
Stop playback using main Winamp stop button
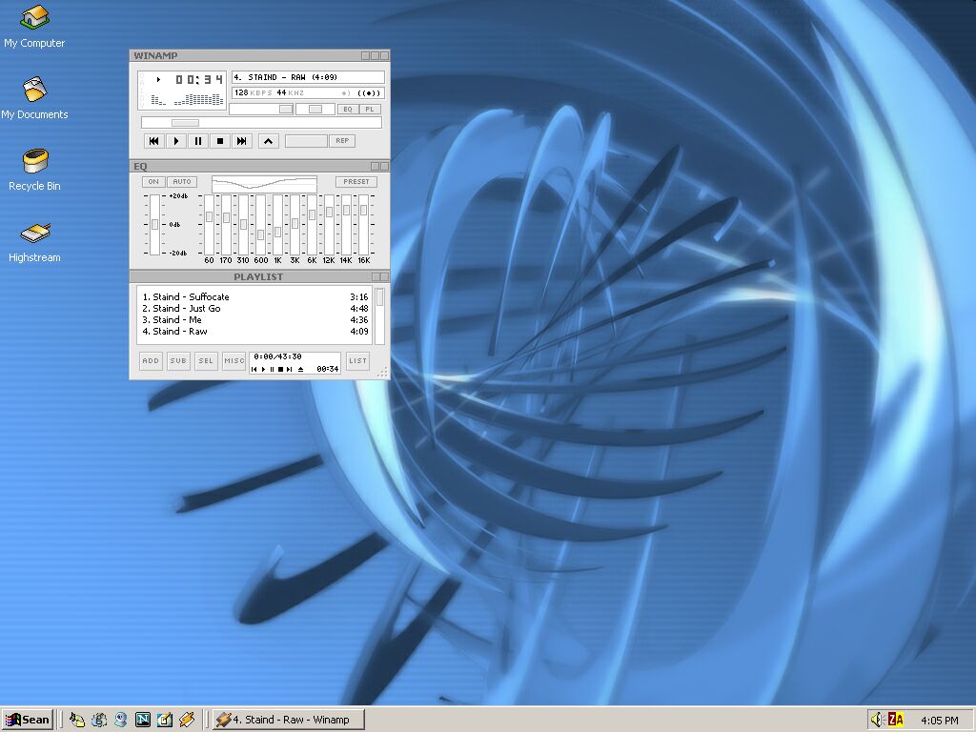click(x=220, y=141)
